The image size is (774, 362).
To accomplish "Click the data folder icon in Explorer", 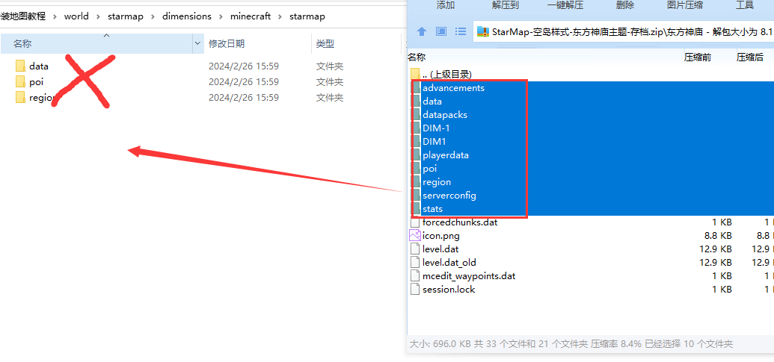I will 20,66.
